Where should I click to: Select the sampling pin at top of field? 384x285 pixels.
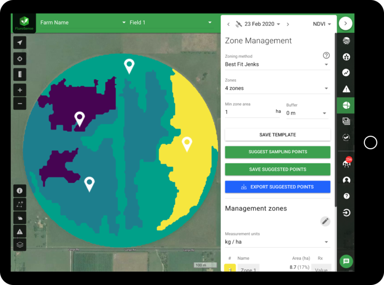pyautogui.click(x=129, y=66)
